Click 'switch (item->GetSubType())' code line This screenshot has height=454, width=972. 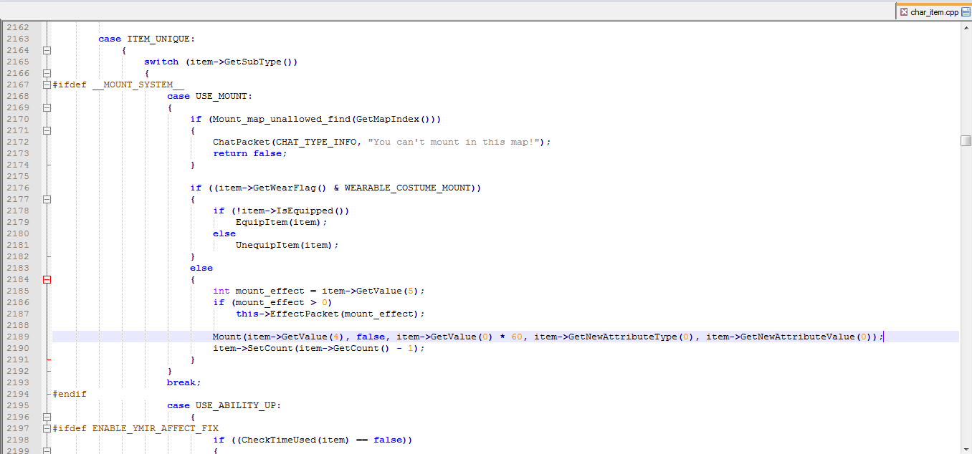point(221,62)
